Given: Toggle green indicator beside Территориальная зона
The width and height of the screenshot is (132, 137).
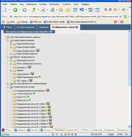Looking at the screenshot, I should click(x=40, y=77).
